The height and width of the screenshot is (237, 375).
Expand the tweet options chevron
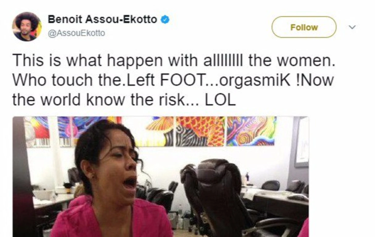(x=352, y=27)
